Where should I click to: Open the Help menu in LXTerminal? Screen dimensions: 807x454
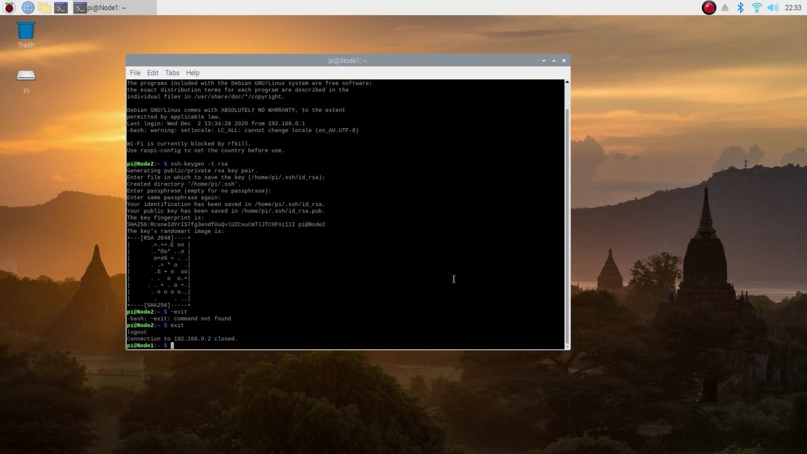(x=192, y=73)
